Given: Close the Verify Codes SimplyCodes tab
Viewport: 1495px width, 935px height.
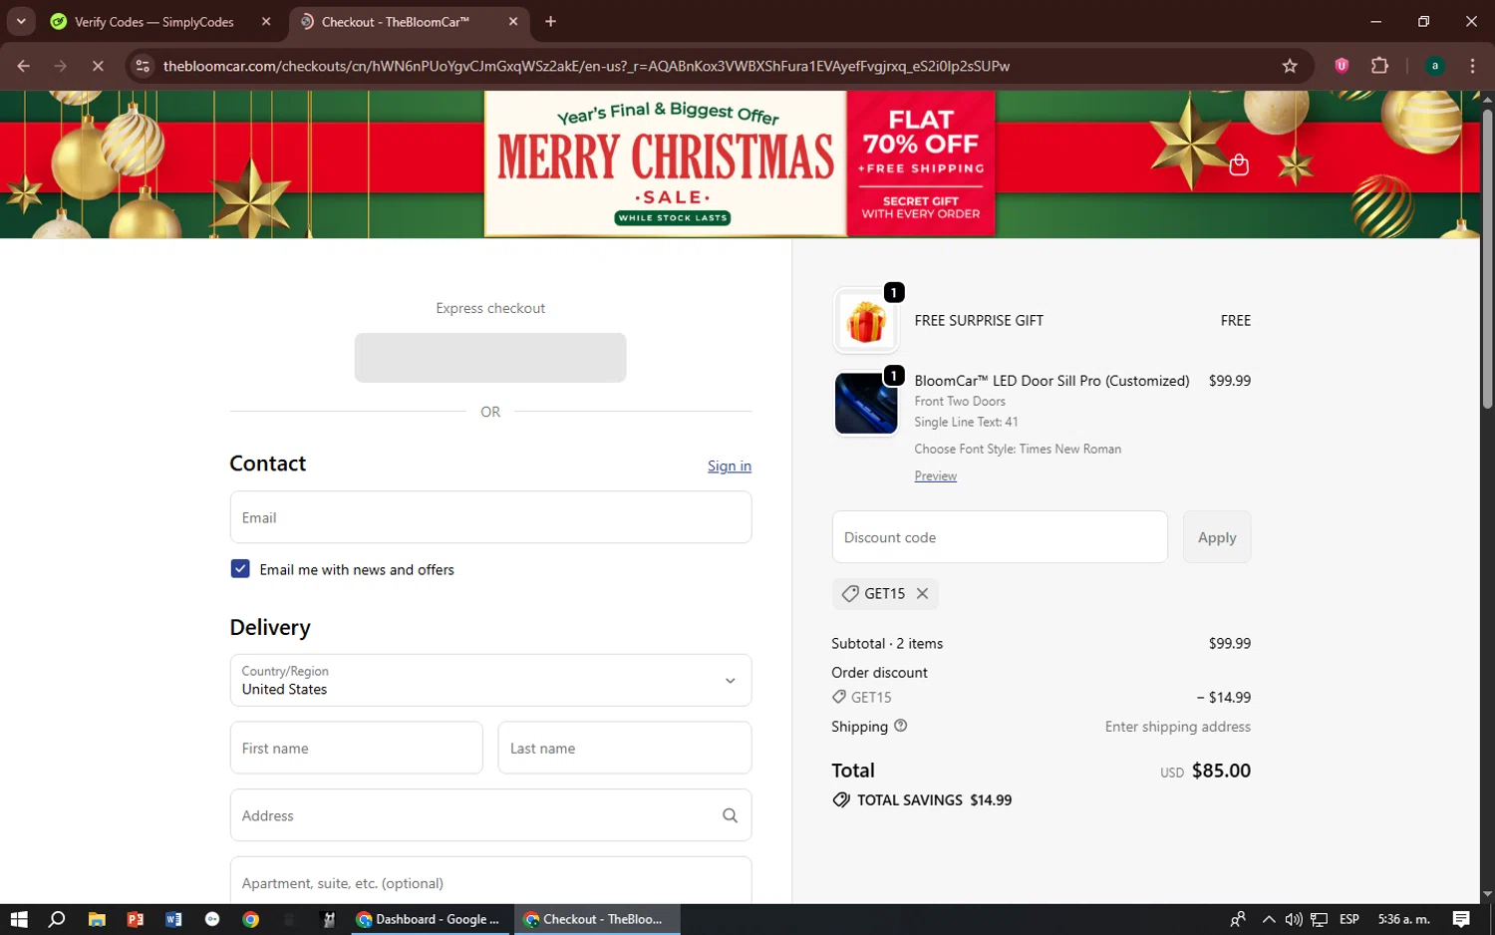Looking at the screenshot, I should (x=266, y=21).
